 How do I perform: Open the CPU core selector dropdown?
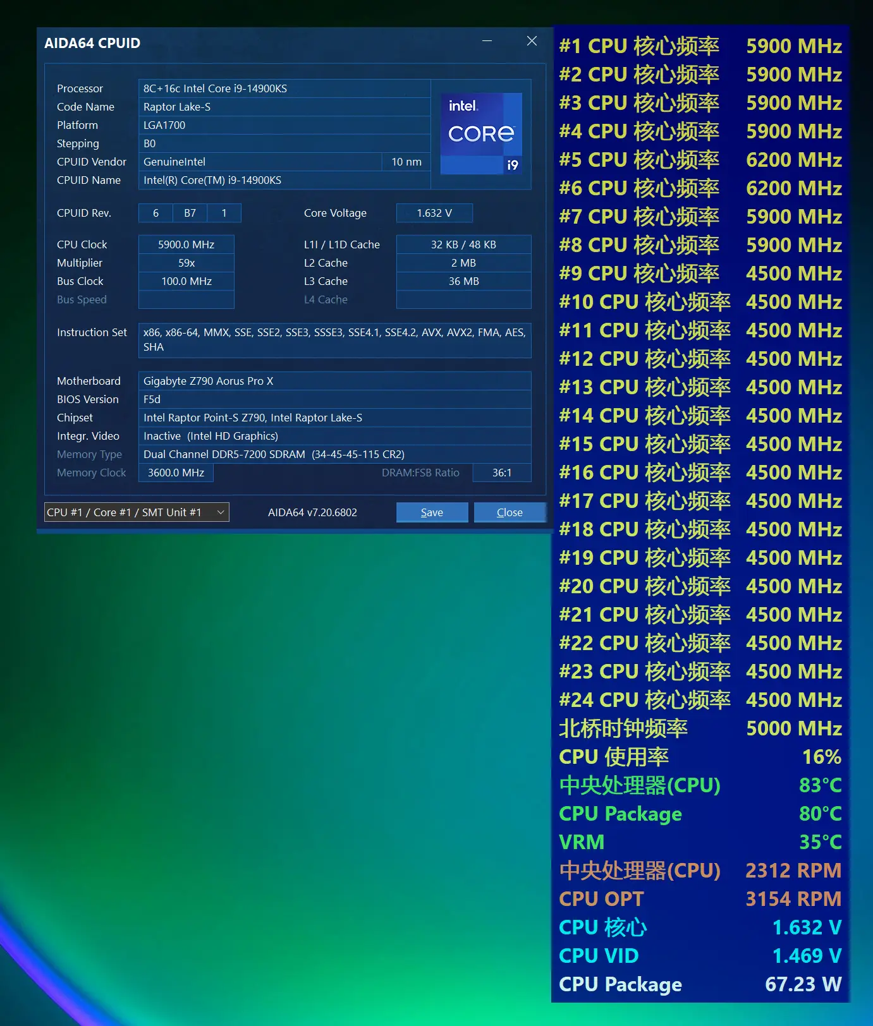tap(137, 512)
